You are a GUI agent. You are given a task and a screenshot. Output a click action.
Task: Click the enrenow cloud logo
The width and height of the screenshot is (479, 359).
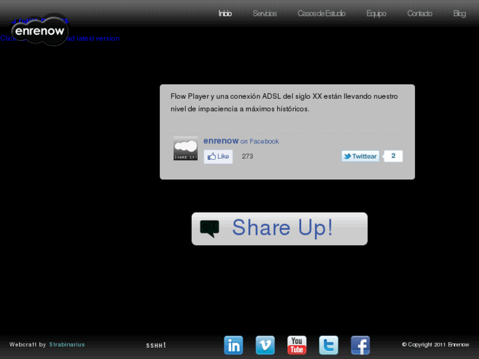tap(40, 30)
